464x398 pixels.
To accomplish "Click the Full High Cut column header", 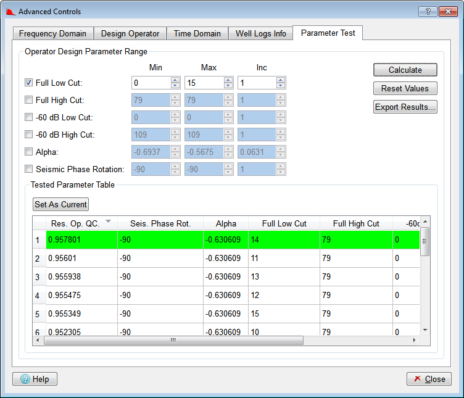I will [x=356, y=223].
